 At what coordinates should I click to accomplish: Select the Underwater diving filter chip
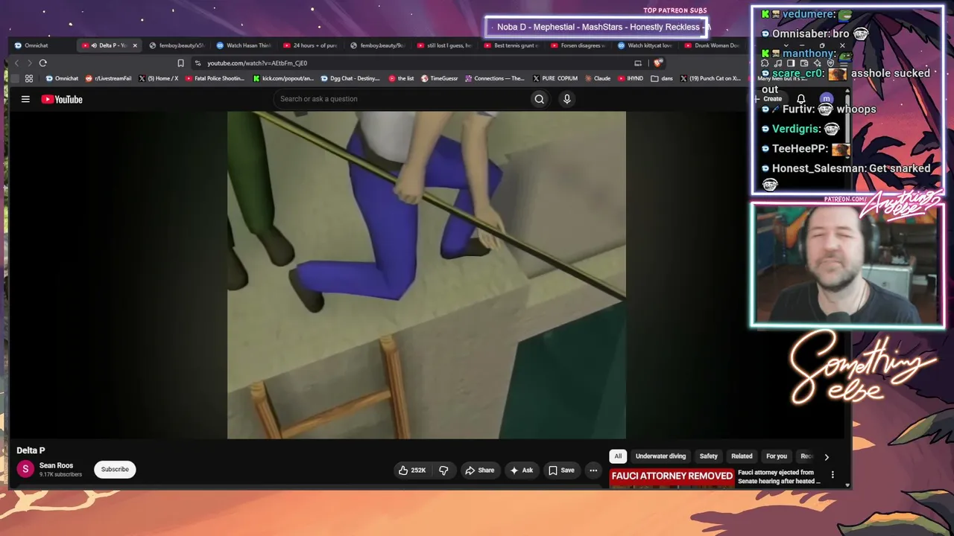pyautogui.click(x=660, y=456)
